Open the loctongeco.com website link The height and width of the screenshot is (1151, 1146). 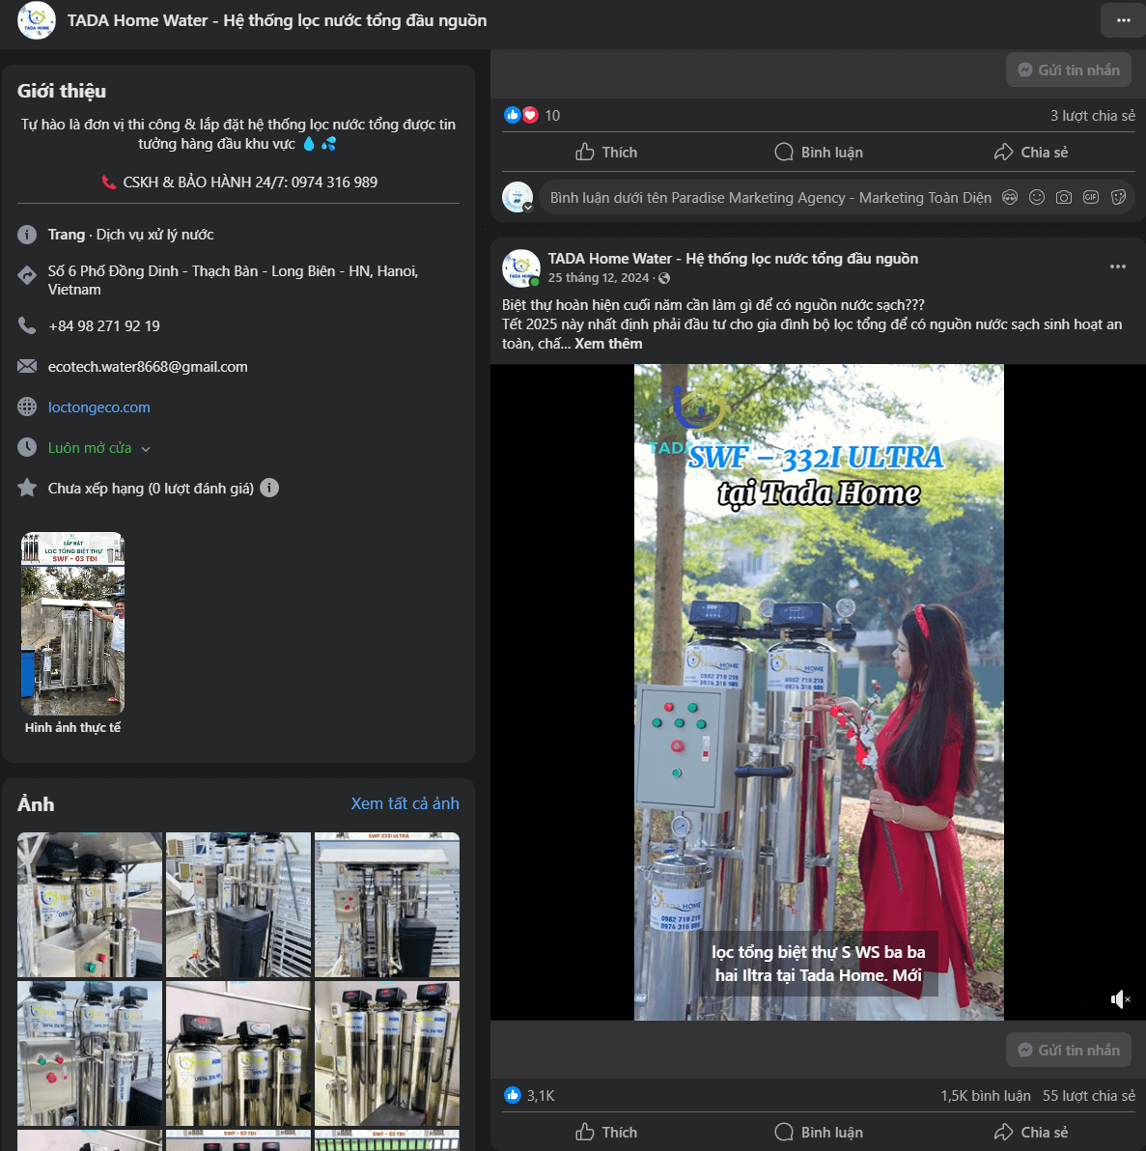click(x=99, y=407)
